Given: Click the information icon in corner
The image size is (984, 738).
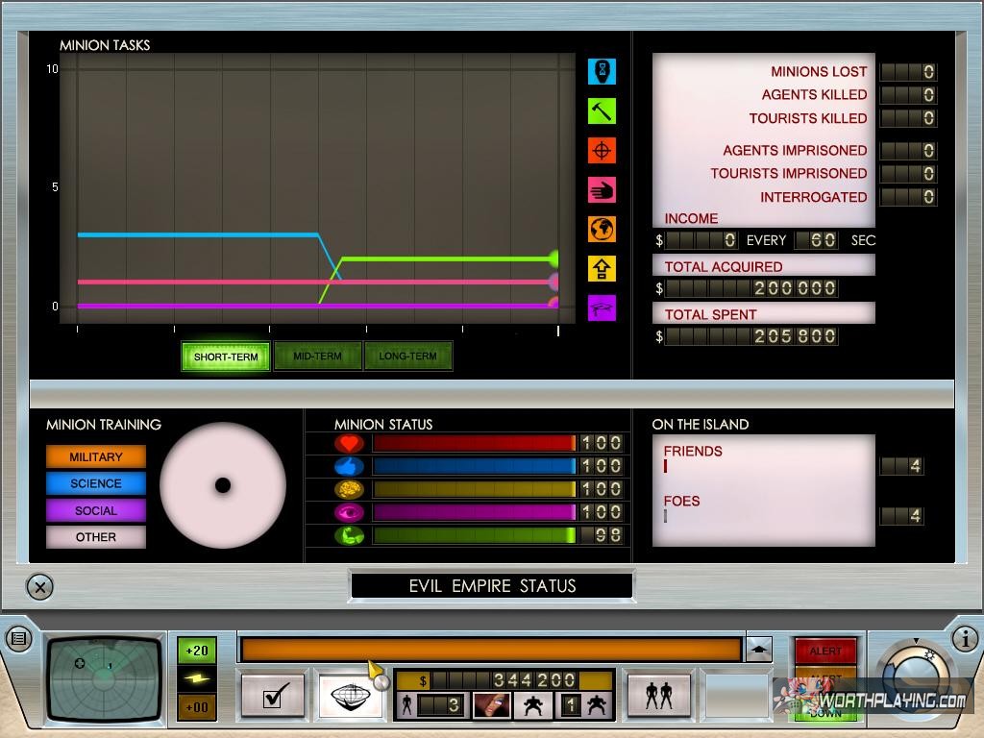Looking at the screenshot, I should (965, 638).
